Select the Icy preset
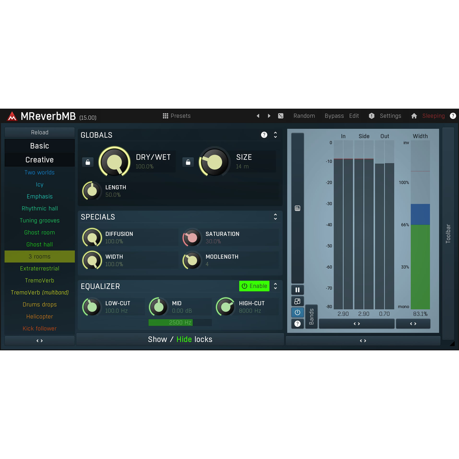Viewport: 459px width, 459px height. click(x=39, y=185)
